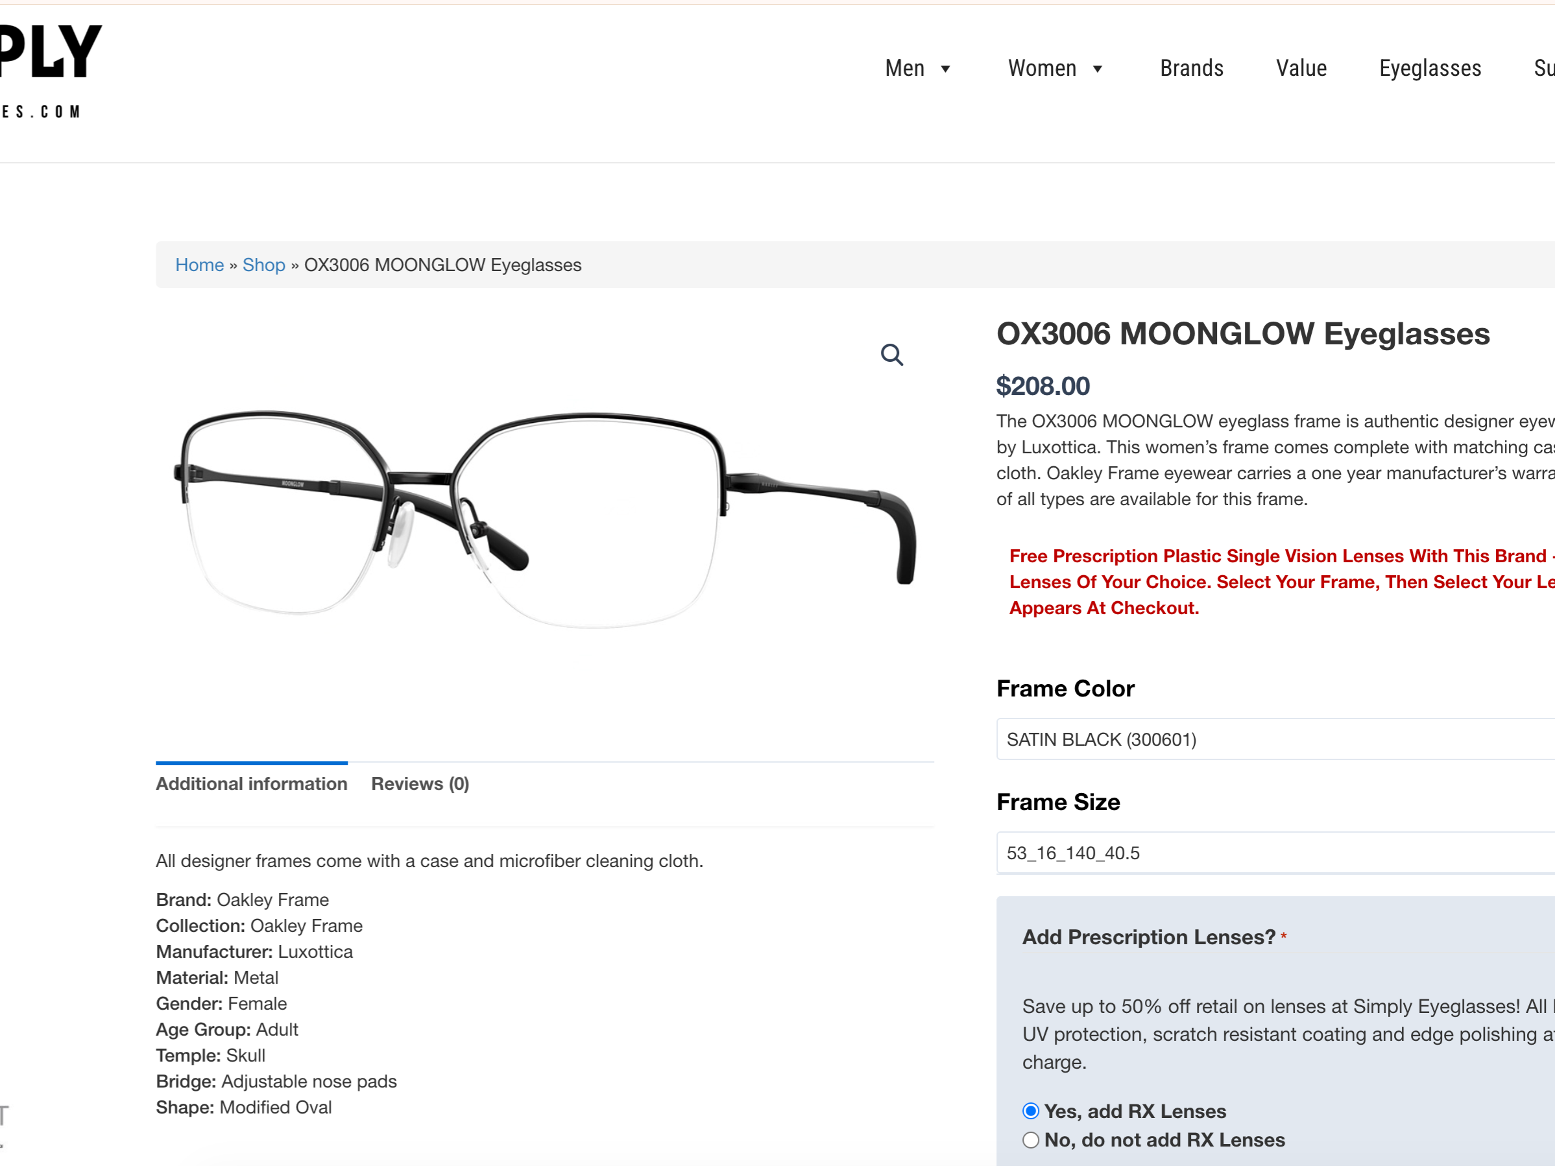Click the OX3006 MOONGLOW Eyeglasses breadcrumb text
The image size is (1555, 1166).
pos(443,265)
